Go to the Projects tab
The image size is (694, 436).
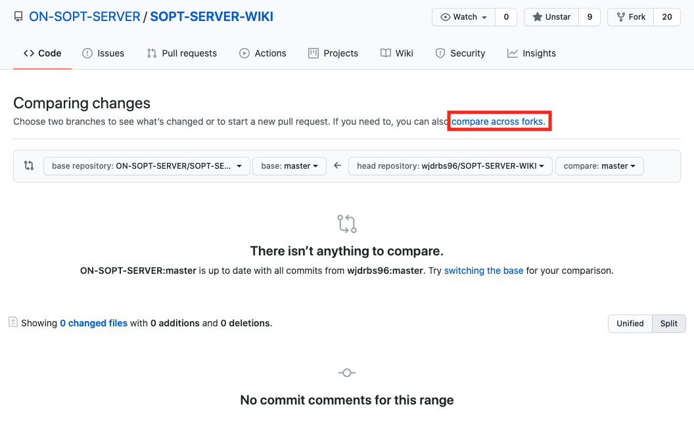[333, 53]
